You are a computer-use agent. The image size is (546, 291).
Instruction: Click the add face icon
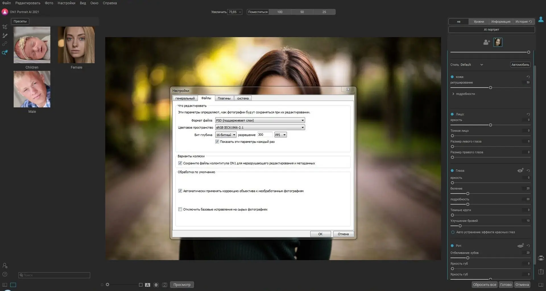[487, 42]
